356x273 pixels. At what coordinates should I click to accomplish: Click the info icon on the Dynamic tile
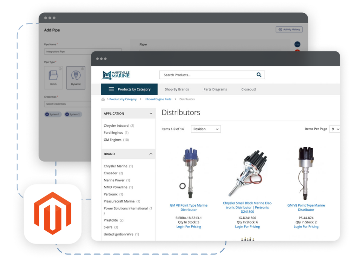click(x=83, y=68)
